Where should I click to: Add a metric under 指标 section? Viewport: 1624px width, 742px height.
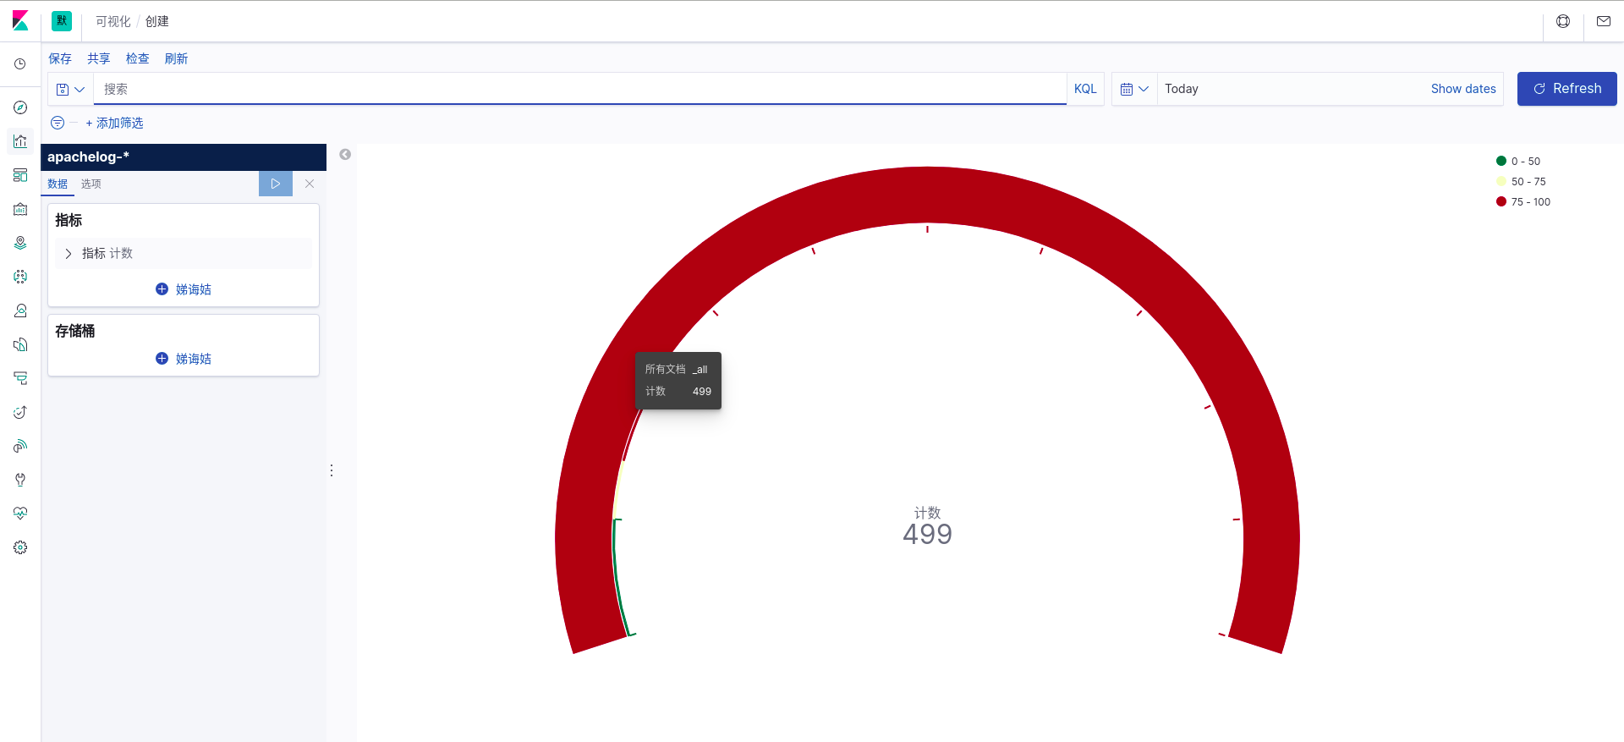coord(184,289)
